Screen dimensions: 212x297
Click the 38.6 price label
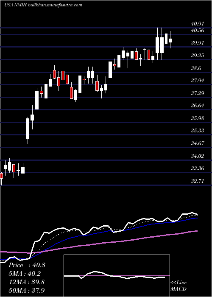[x=196, y=68]
